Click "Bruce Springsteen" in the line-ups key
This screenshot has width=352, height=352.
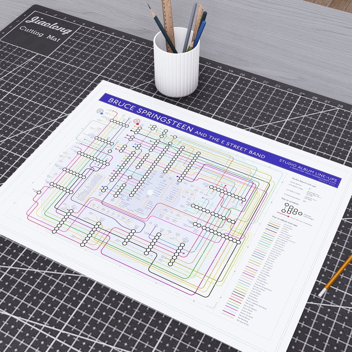(x=250, y=308)
